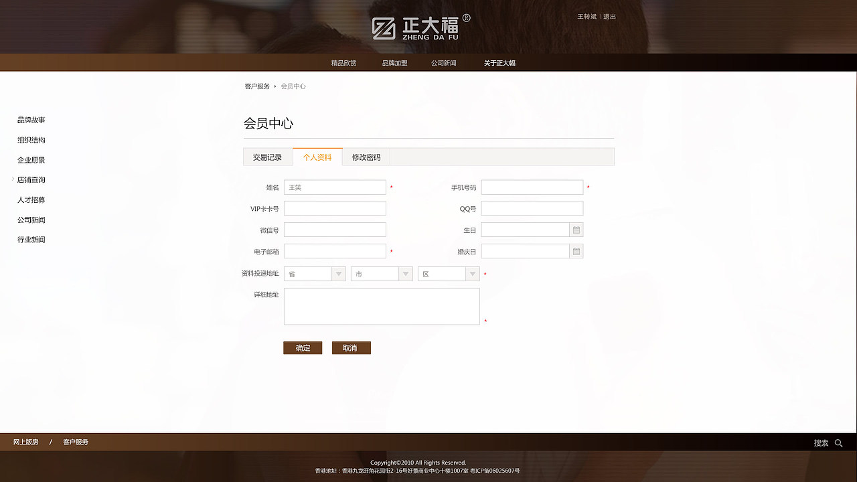Expand the 区 district dropdown

[472, 273]
